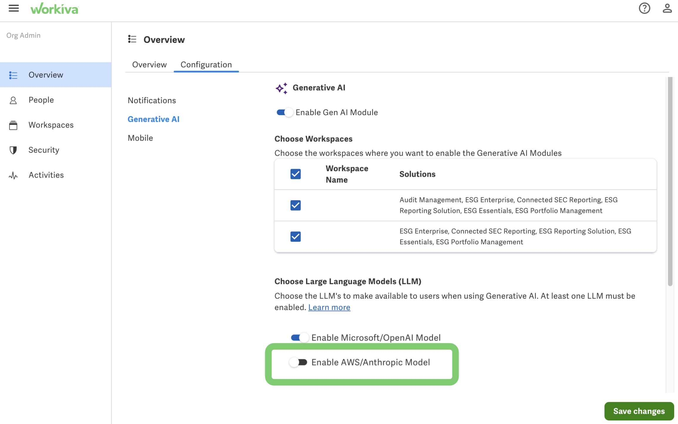Click the Workiva logo
The height and width of the screenshot is (424, 678).
(55, 9)
